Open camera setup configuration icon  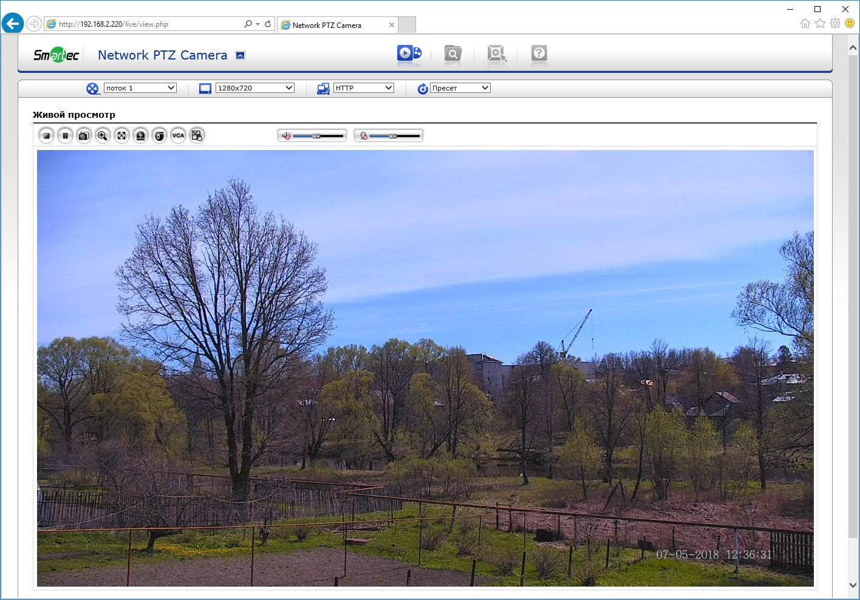pyautogui.click(x=496, y=53)
